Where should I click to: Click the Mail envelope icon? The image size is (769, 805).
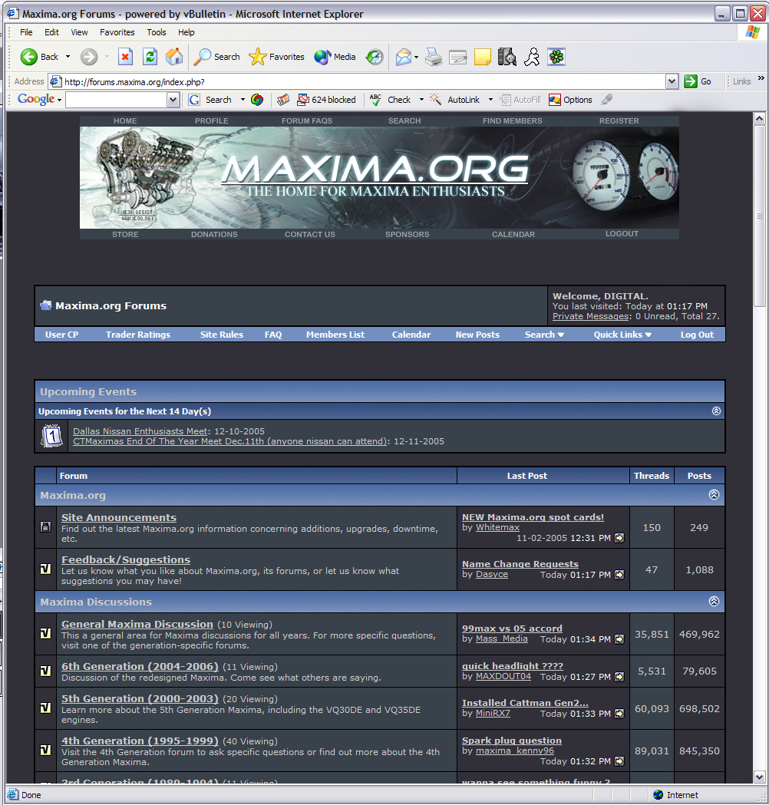pyautogui.click(x=404, y=57)
